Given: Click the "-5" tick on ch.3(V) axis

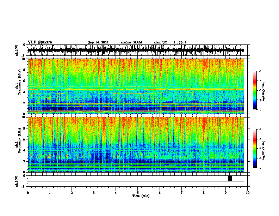Looking at the screenshot, I should [24, 187].
